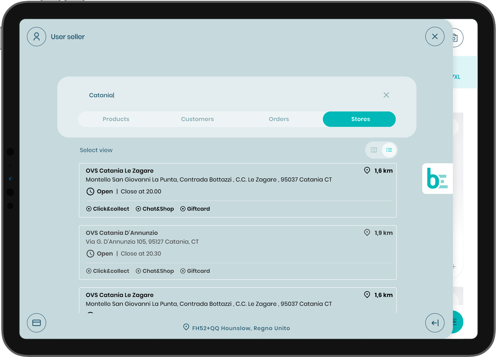This screenshot has height=357, width=496.
Task: Clear the Catania search text
Action: point(386,95)
